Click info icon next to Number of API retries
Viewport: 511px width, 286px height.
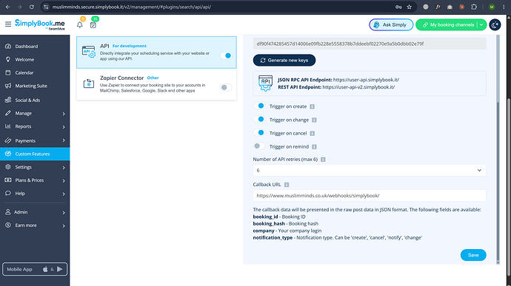tap(323, 160)
